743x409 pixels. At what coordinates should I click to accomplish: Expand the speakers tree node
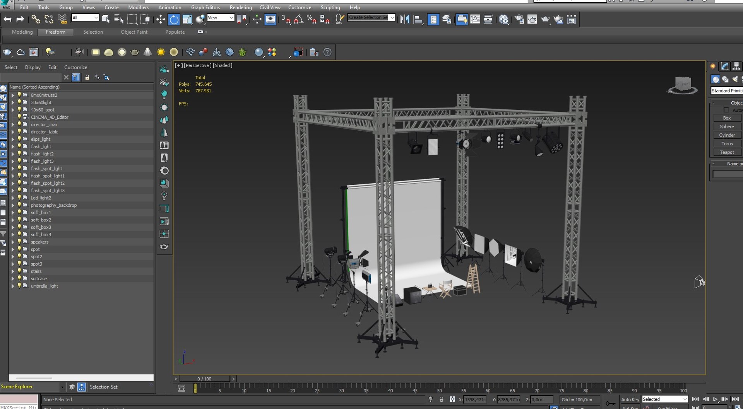click(x=12, y=242)
